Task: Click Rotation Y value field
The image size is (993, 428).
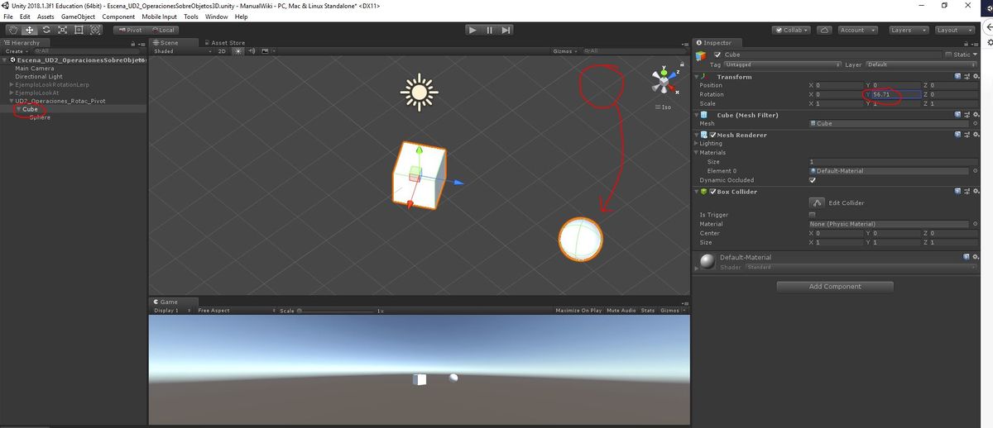Action: click(895, 94)
